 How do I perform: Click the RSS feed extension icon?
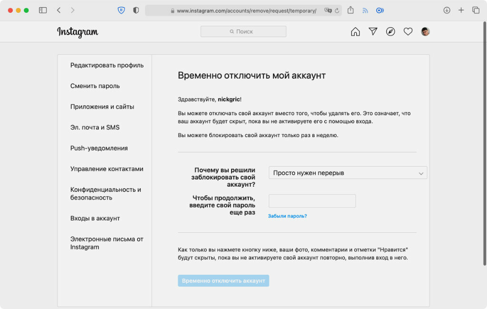pos(365,10)
